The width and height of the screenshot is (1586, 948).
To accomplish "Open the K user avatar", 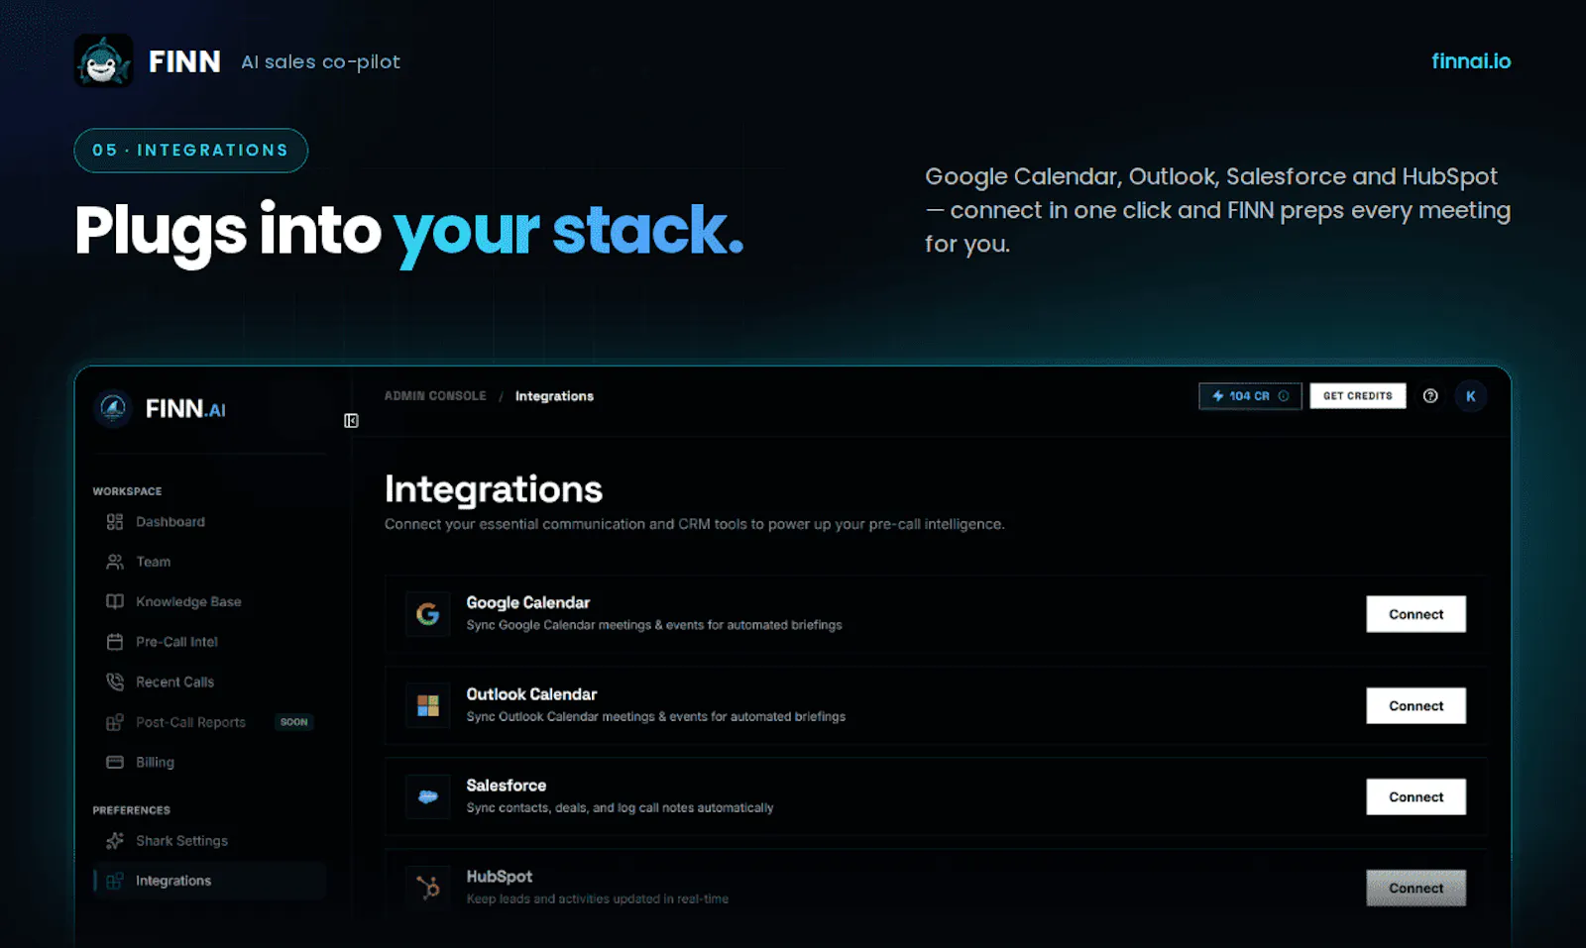I will [1471, 396].
